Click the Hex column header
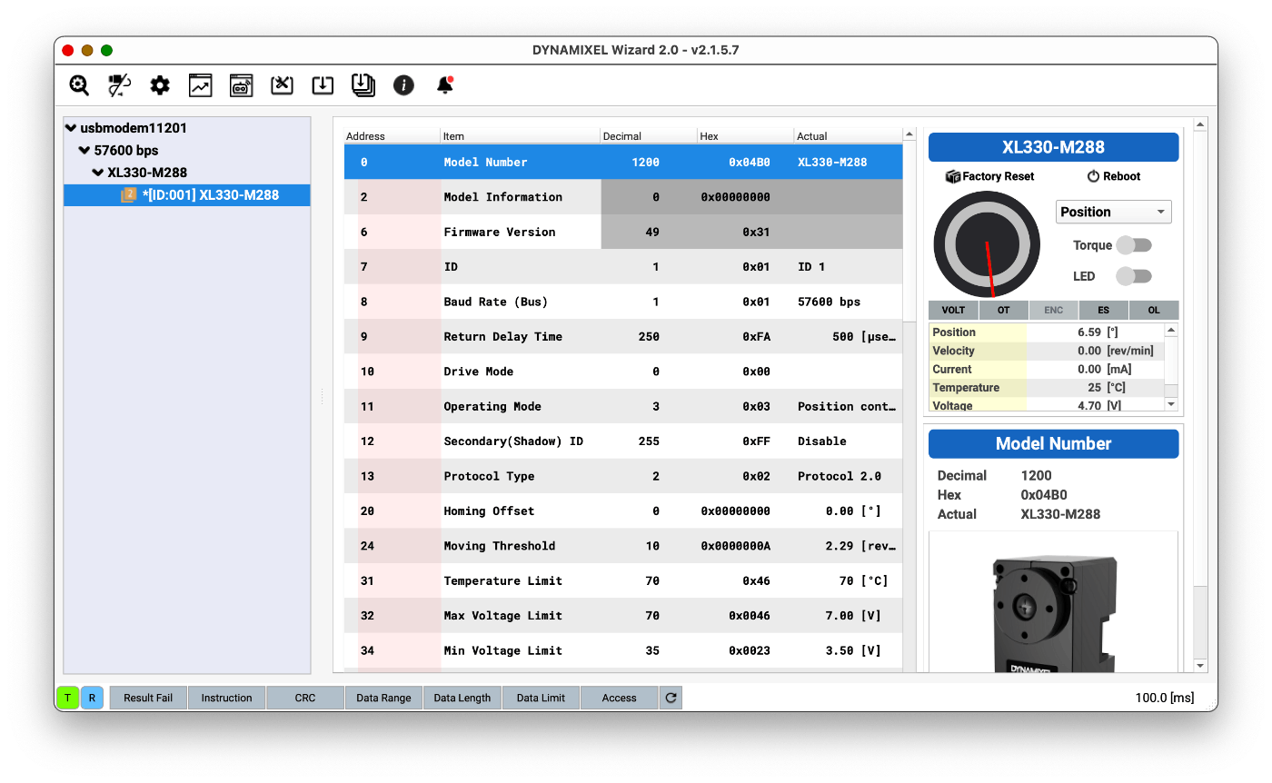This screenshot has width=1272, height=783. (x=745, y=136)
